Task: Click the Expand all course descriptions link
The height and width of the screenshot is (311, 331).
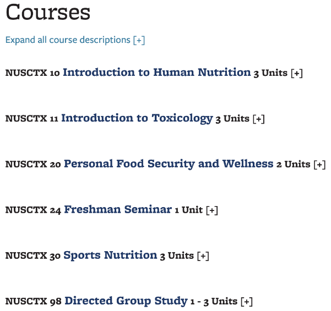Action: 75,40
